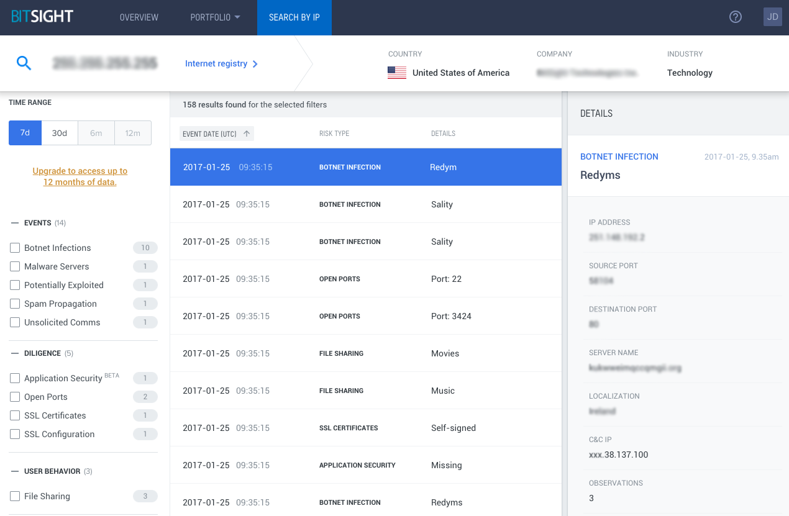Select the Missing application security row
This screenshot has height=516, width=789.
point(366,465)
